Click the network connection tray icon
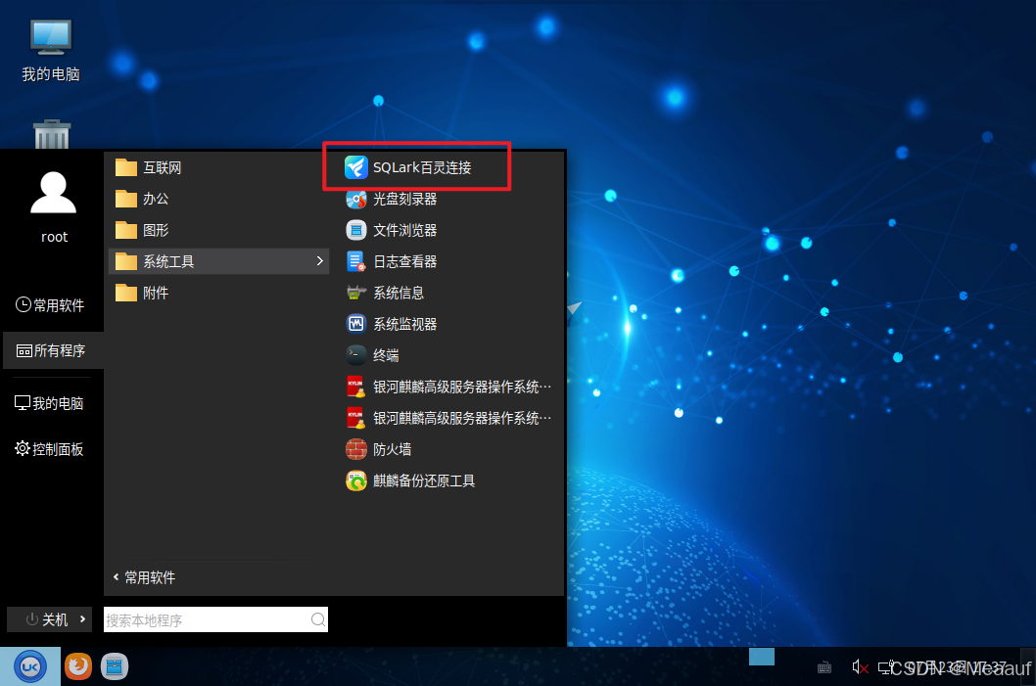The width and height of the screenshot is (1036, 686). [884, 668]
